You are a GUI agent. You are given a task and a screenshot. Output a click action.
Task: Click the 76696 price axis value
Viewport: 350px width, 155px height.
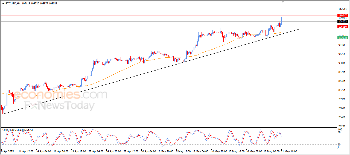[x=343, y=108]
